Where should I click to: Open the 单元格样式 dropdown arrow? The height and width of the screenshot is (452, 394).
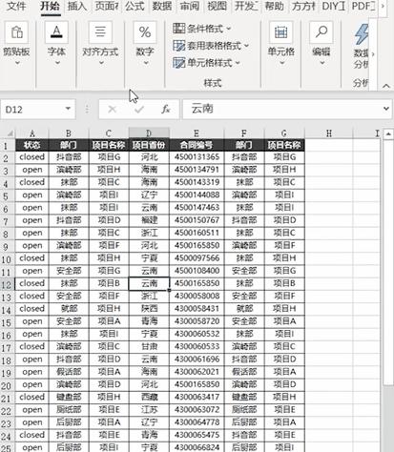coord(238,63)
